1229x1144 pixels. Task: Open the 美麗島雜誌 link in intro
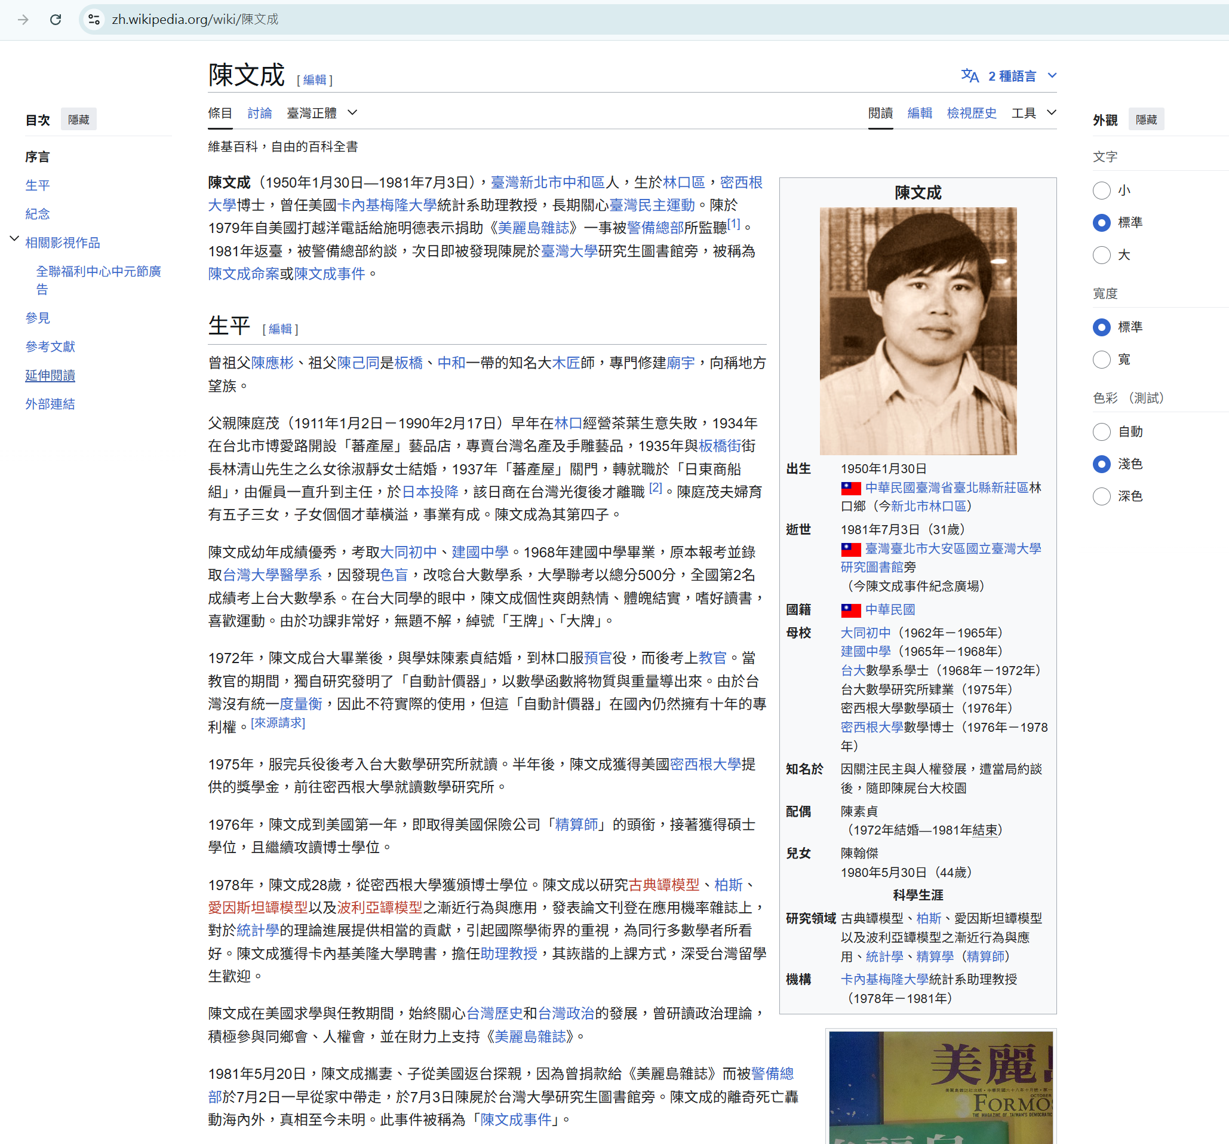click(x=533, y=228)
